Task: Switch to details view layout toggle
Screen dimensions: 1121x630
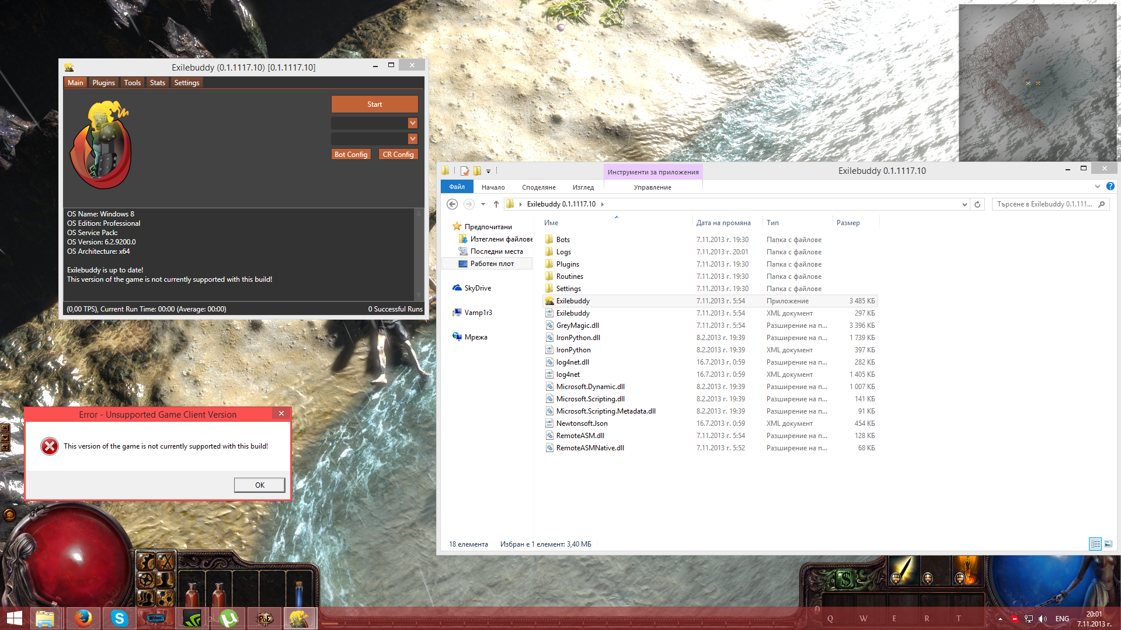Action: [1095, 544]
